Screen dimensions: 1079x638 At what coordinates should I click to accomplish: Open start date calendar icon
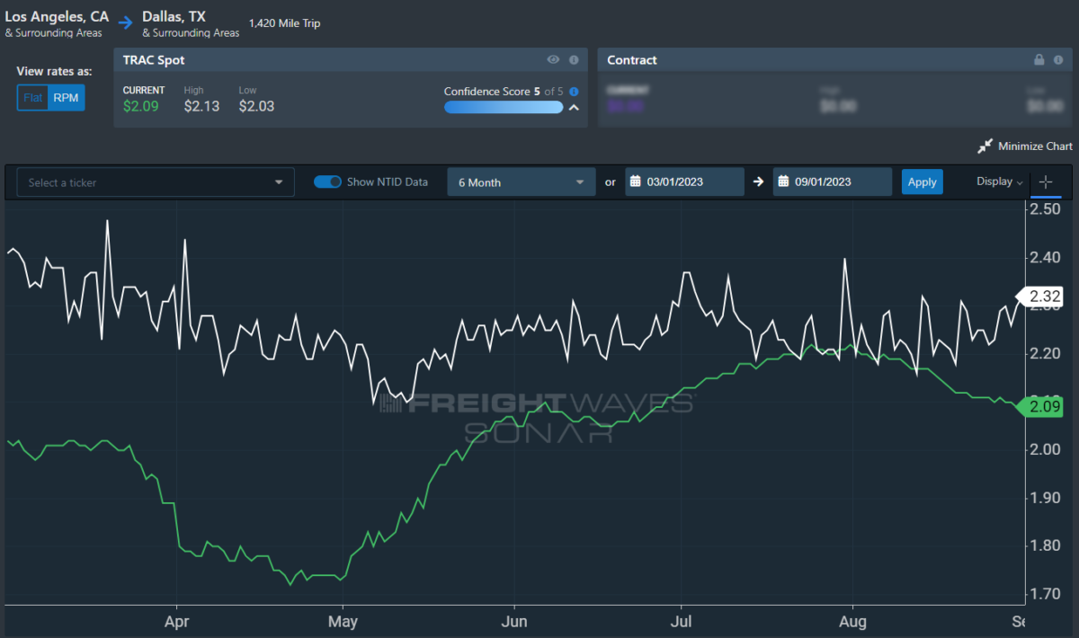[635, 182]
